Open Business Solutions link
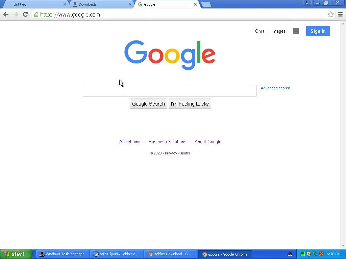 coord(168,142)
